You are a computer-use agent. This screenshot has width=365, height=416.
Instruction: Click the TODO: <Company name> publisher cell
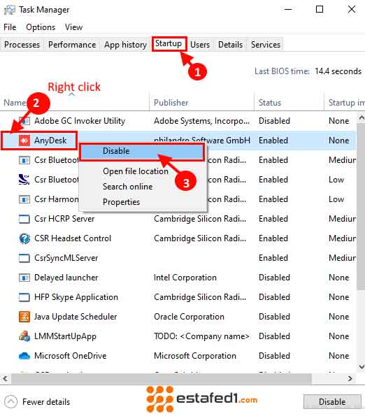[201, 336]
